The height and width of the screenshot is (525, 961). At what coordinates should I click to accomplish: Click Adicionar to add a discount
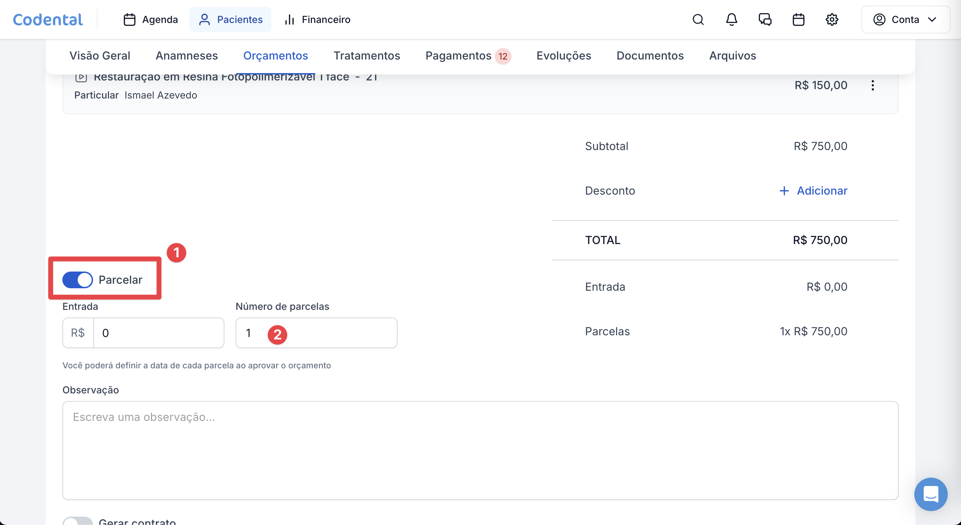[813, 190]
